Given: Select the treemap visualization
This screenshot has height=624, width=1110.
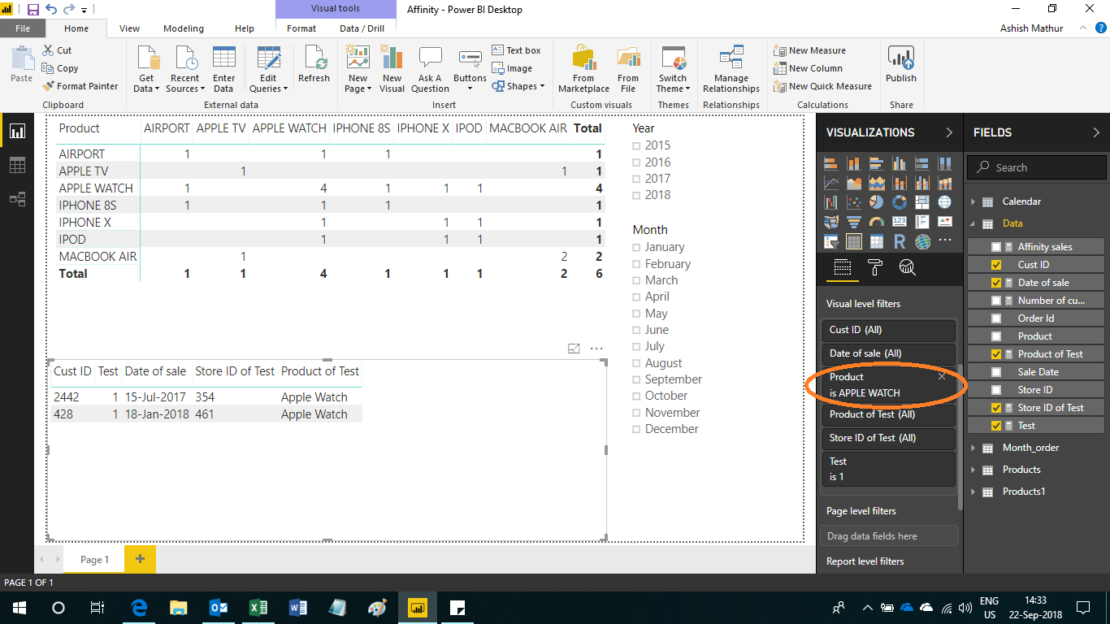Looking at the screenshot, I should [922, 202].
